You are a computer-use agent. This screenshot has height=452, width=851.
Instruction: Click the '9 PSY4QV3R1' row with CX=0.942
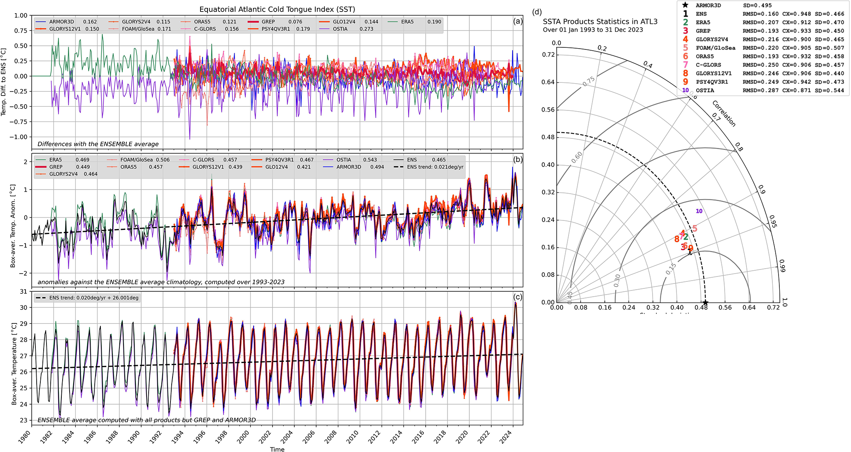763,82
